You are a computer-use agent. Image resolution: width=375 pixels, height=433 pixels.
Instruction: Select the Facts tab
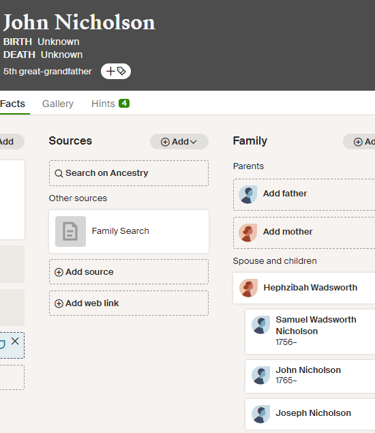click(13, 104)
